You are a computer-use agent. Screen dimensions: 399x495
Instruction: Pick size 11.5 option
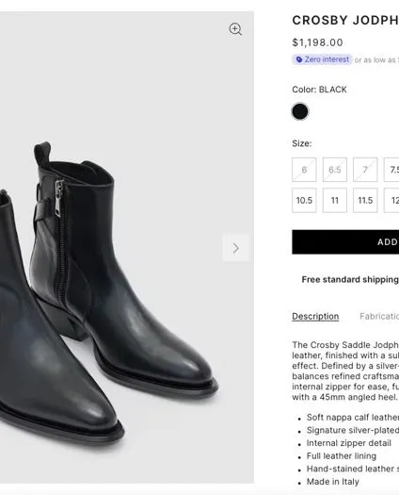(365, 201)
